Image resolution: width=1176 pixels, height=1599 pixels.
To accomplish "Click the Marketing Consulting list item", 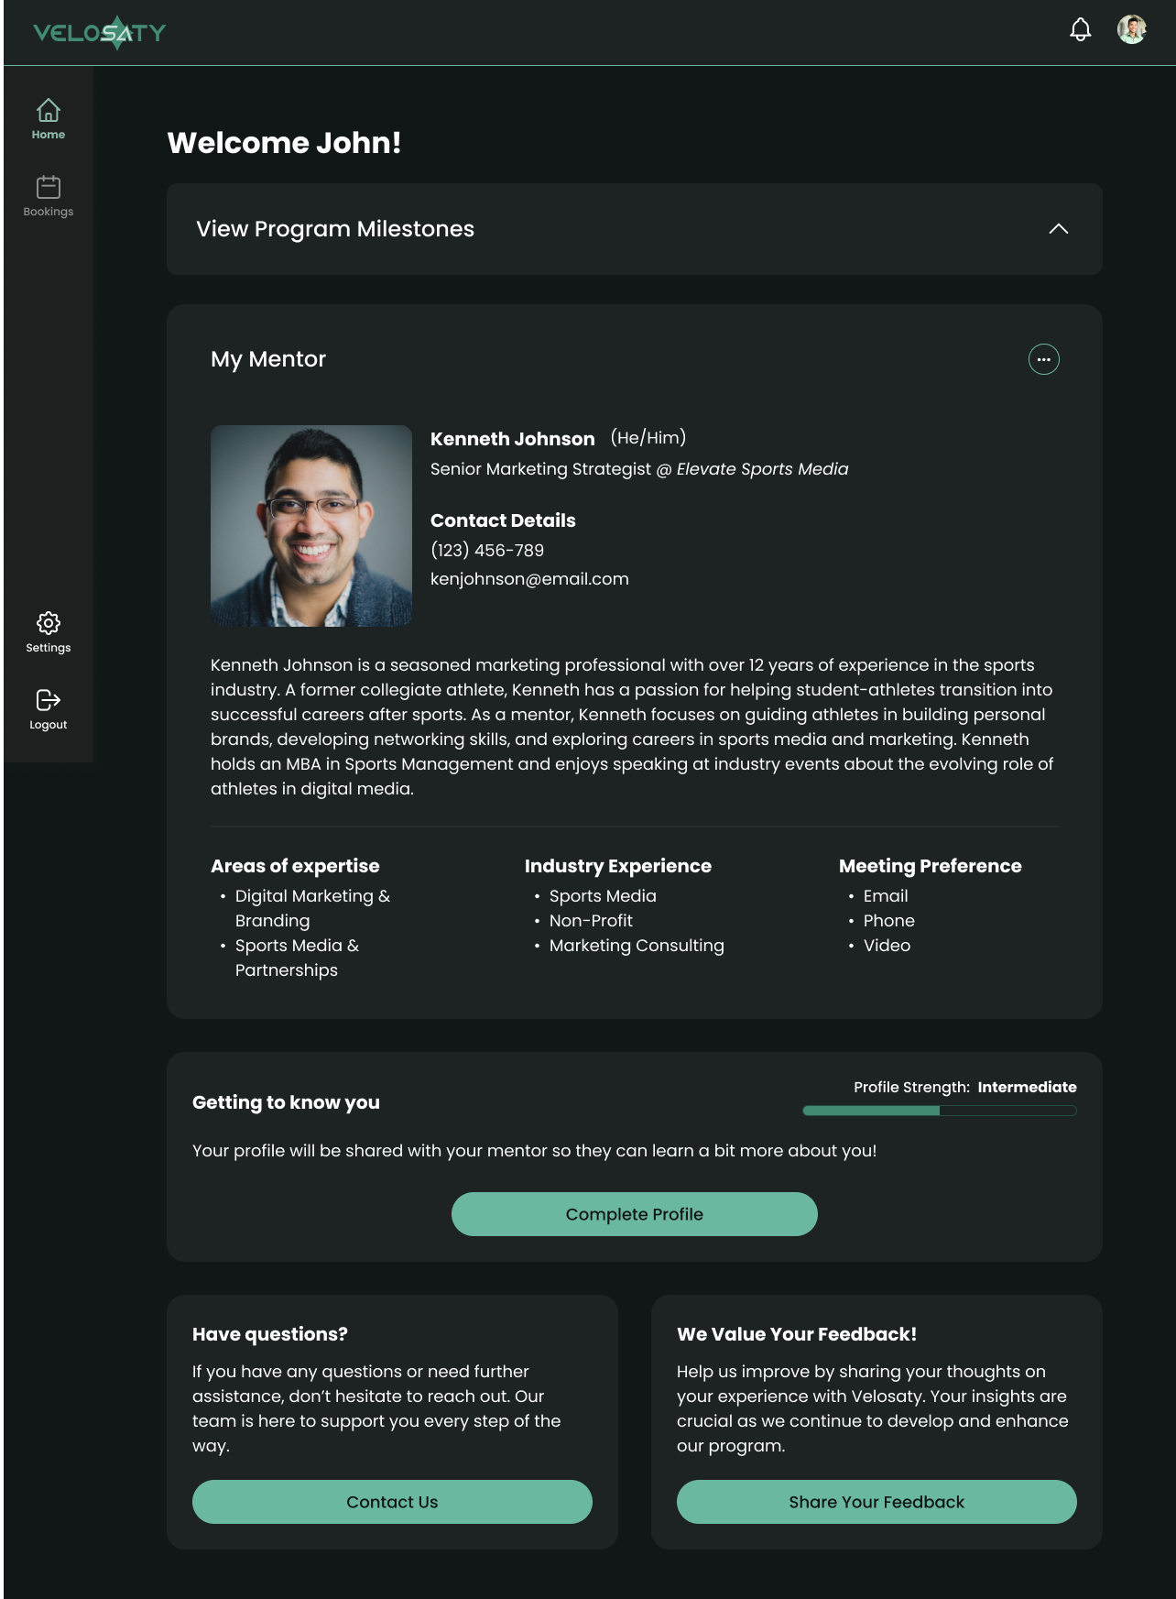I will [x=637, y=946].
